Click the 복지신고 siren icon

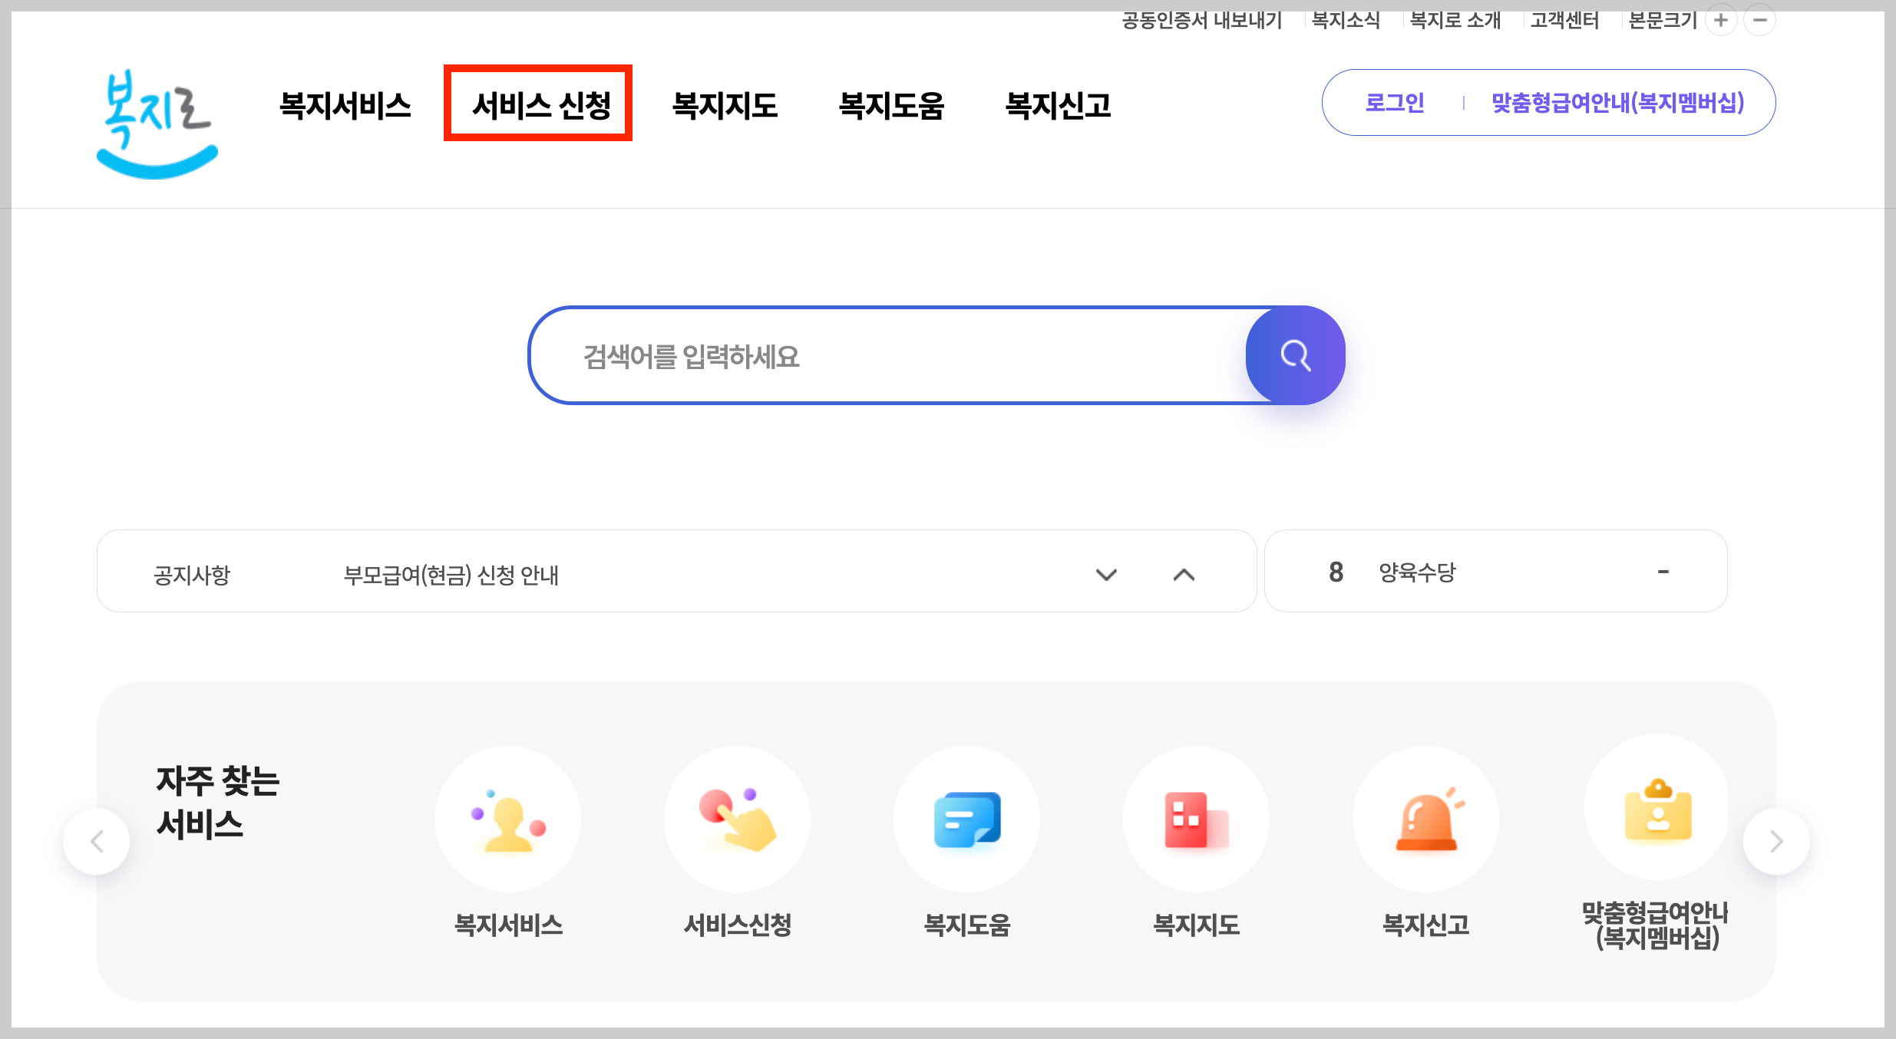1425,820
